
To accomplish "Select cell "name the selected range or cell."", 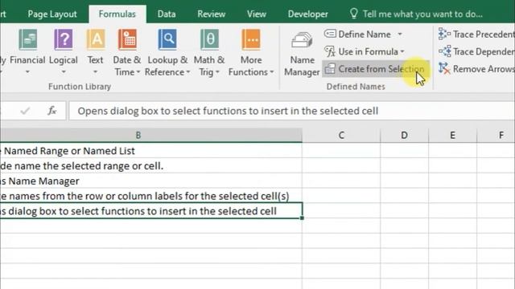I will (x=151, y=166).
